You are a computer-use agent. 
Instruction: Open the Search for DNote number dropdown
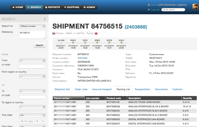point(32,26)
